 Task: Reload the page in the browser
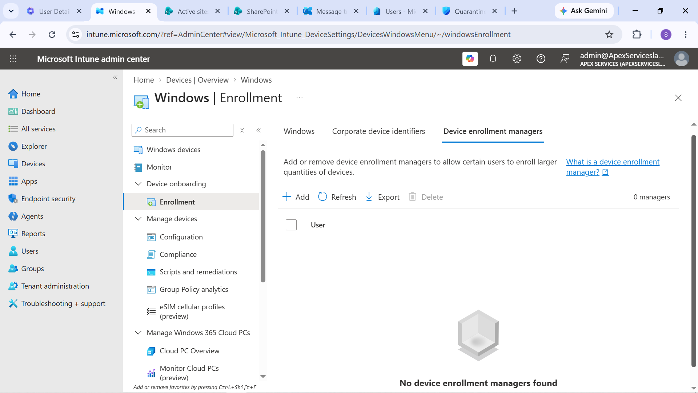pyautogui.click(x=52, y=35)
